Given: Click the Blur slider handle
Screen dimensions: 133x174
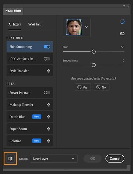Looking at the screenshot, I should (94, 52).
